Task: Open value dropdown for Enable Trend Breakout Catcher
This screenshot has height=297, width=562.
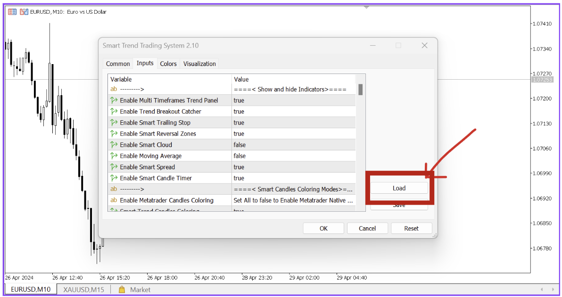Action: pyautogui.click(x=292, y=112)
